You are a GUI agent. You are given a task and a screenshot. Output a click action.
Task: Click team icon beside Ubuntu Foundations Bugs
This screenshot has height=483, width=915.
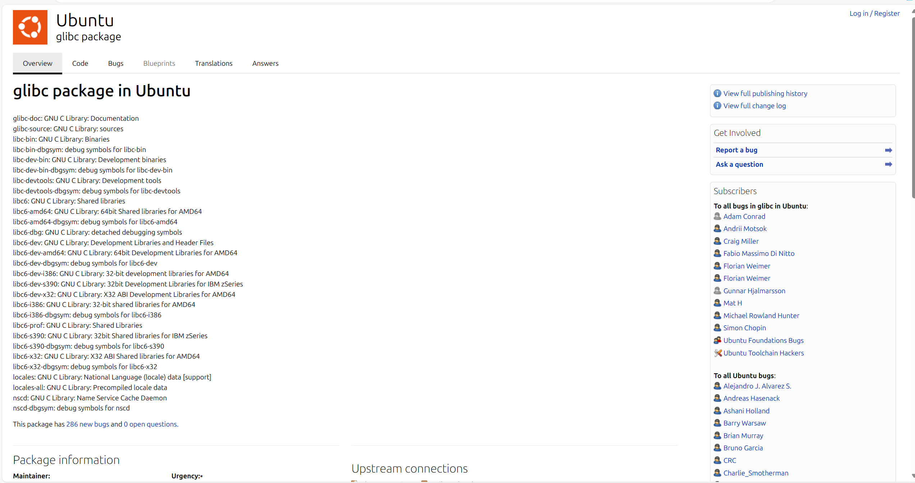click(x=718, y=340)
